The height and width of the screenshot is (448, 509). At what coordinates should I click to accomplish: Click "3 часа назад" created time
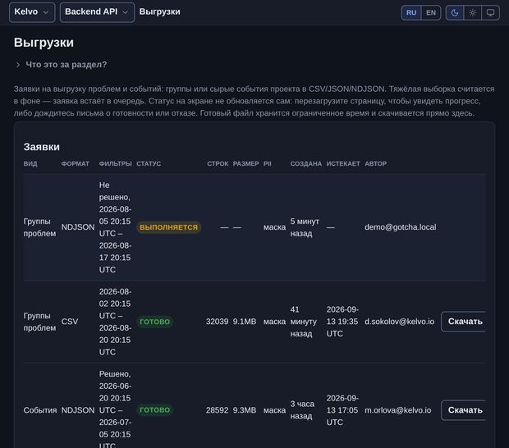click(x=302, y=410)
